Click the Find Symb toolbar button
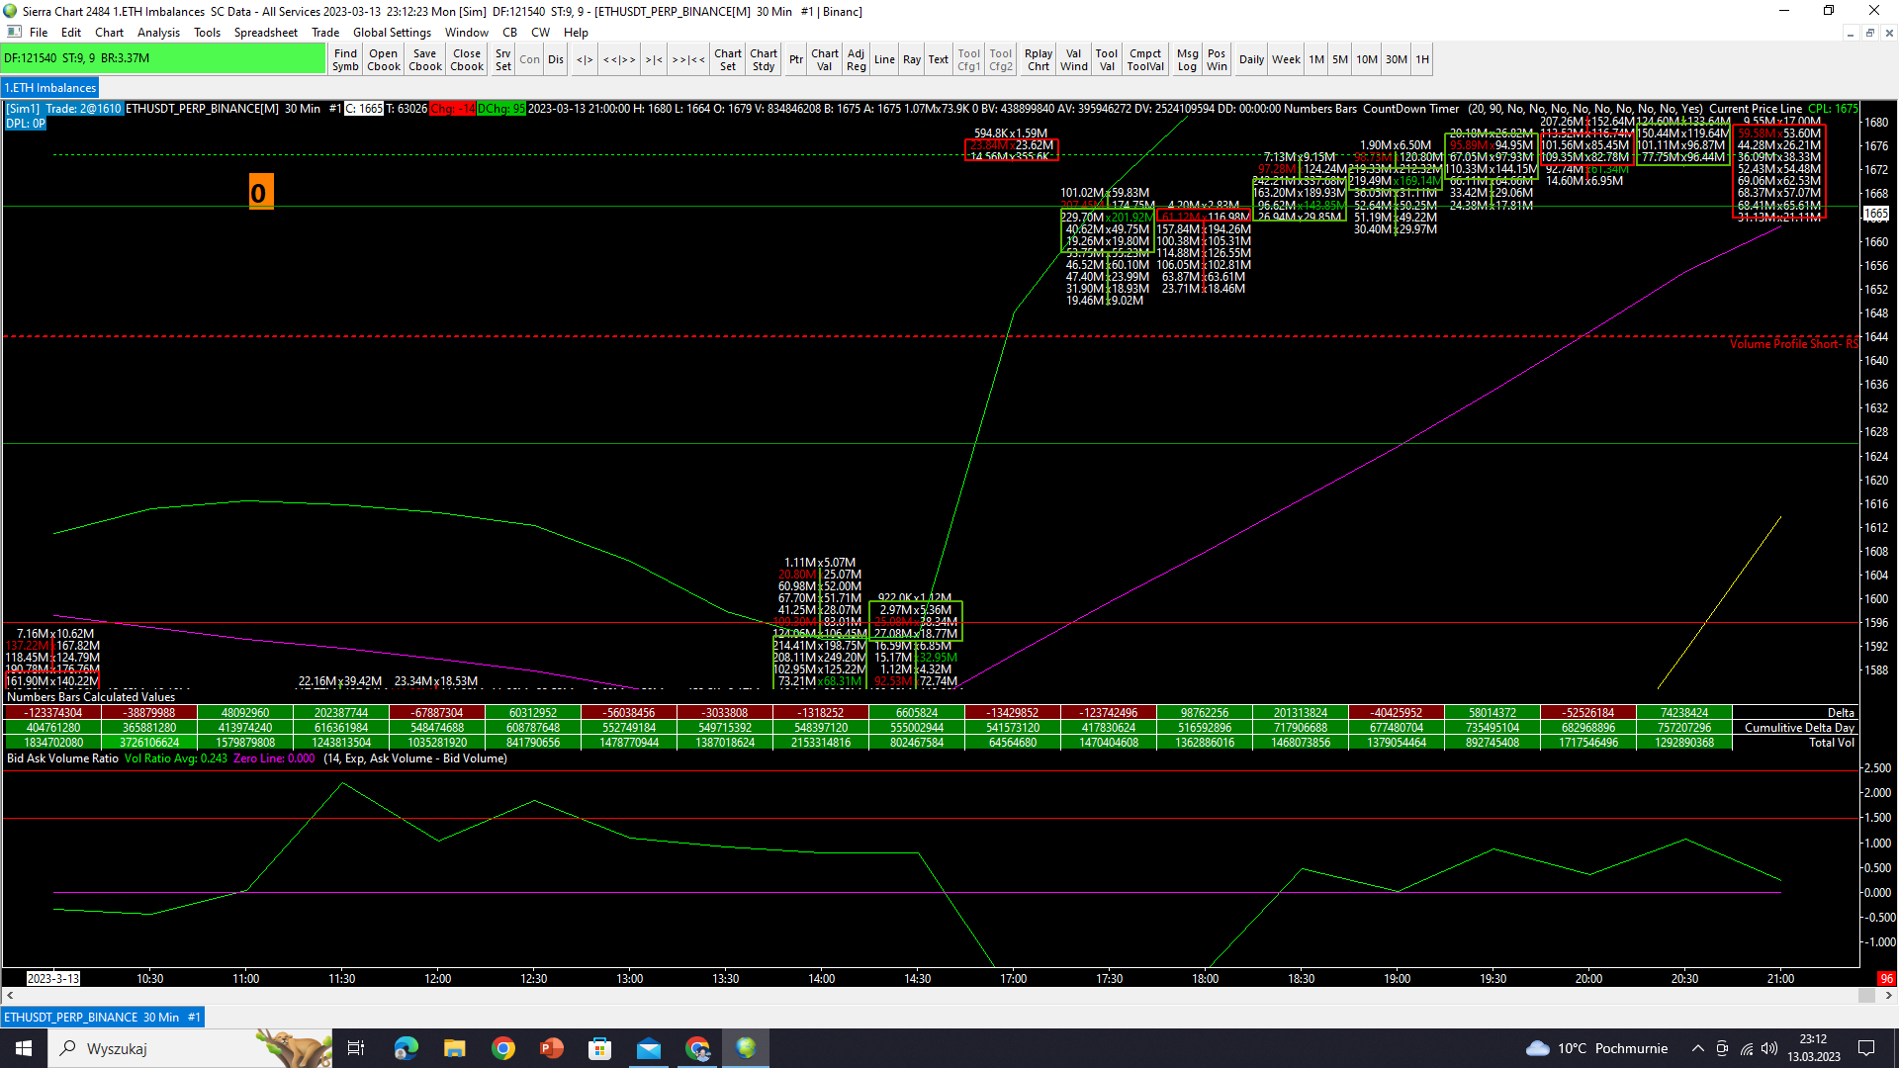This screenshot has height=1068, width=1899. pyautogui.click(x=345, y=59)
